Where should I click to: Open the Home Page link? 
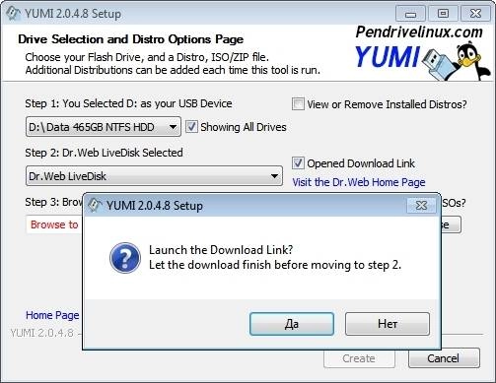point(52,315)
